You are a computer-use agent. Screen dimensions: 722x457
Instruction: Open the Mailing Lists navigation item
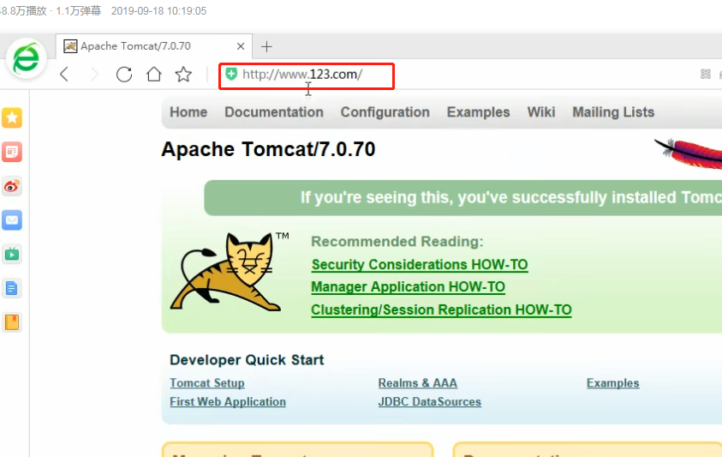pyautogui.click(x=613, y=112)
